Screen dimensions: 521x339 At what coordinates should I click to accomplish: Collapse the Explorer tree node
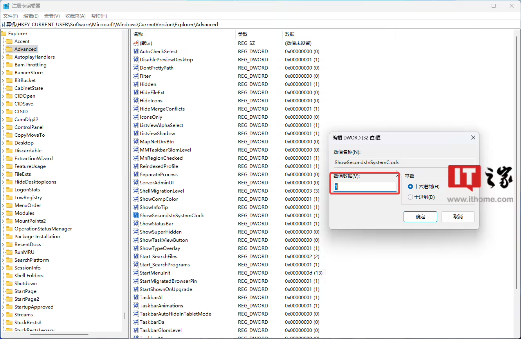[x=3, y=34]
